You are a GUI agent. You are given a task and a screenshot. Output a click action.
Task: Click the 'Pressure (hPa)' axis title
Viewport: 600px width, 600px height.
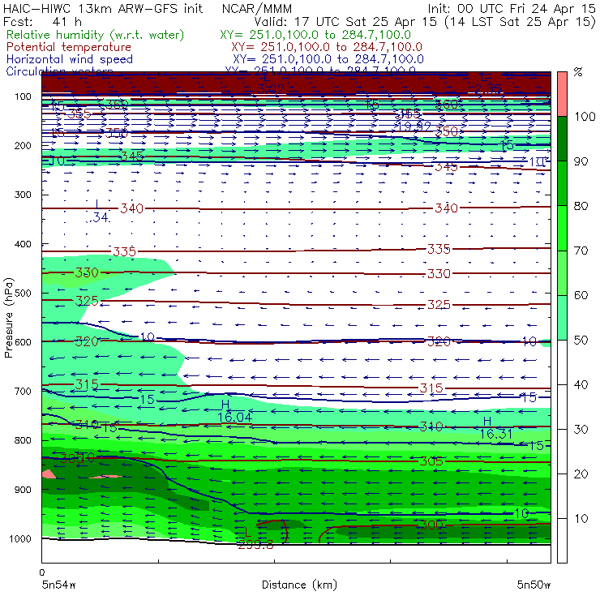pos(9,318)
